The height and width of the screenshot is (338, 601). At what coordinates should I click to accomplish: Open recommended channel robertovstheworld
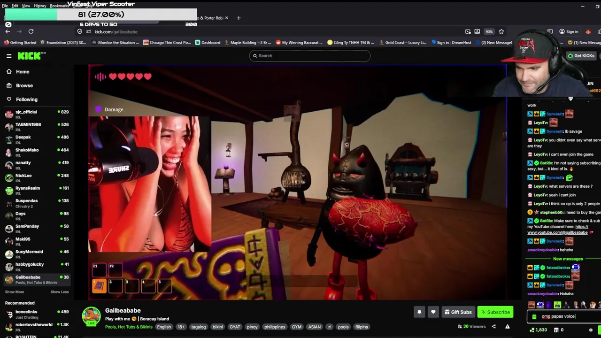(37, 327)
